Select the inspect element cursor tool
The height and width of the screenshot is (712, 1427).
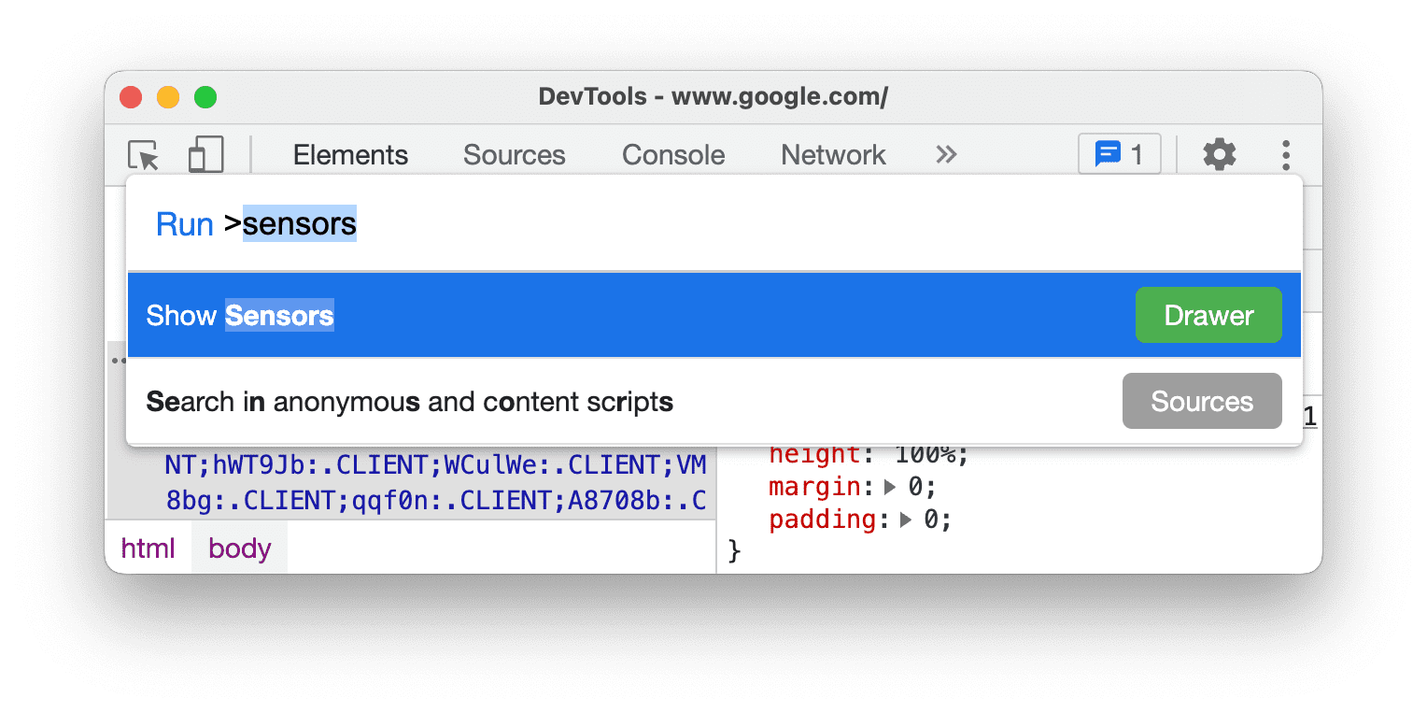pyautogui.click(x=142, y=155)
